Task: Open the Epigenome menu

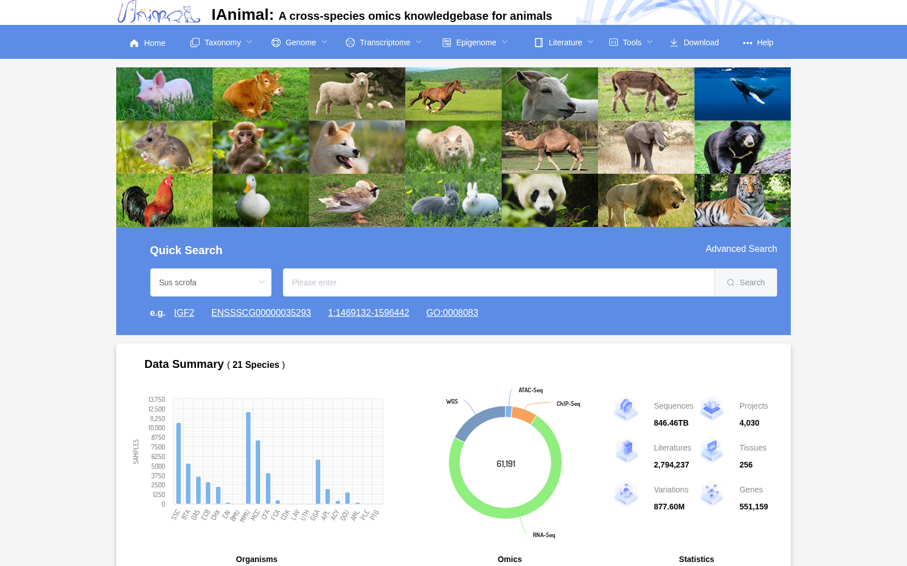Action: [x=475, y=42]
